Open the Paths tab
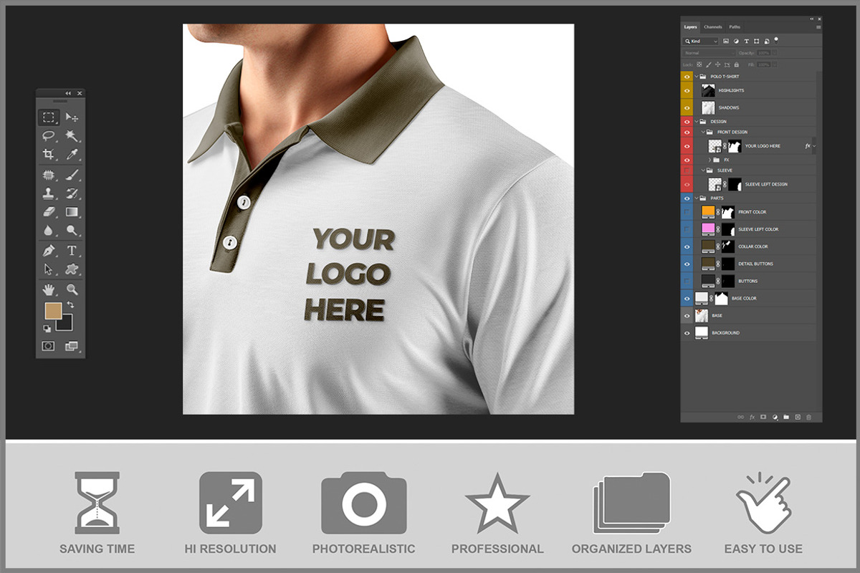 (x=735, y=27)
